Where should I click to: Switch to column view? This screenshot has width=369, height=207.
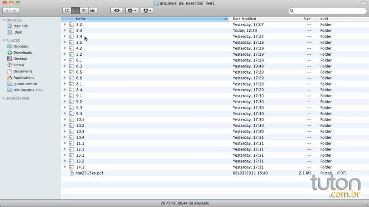coord(84,11)
